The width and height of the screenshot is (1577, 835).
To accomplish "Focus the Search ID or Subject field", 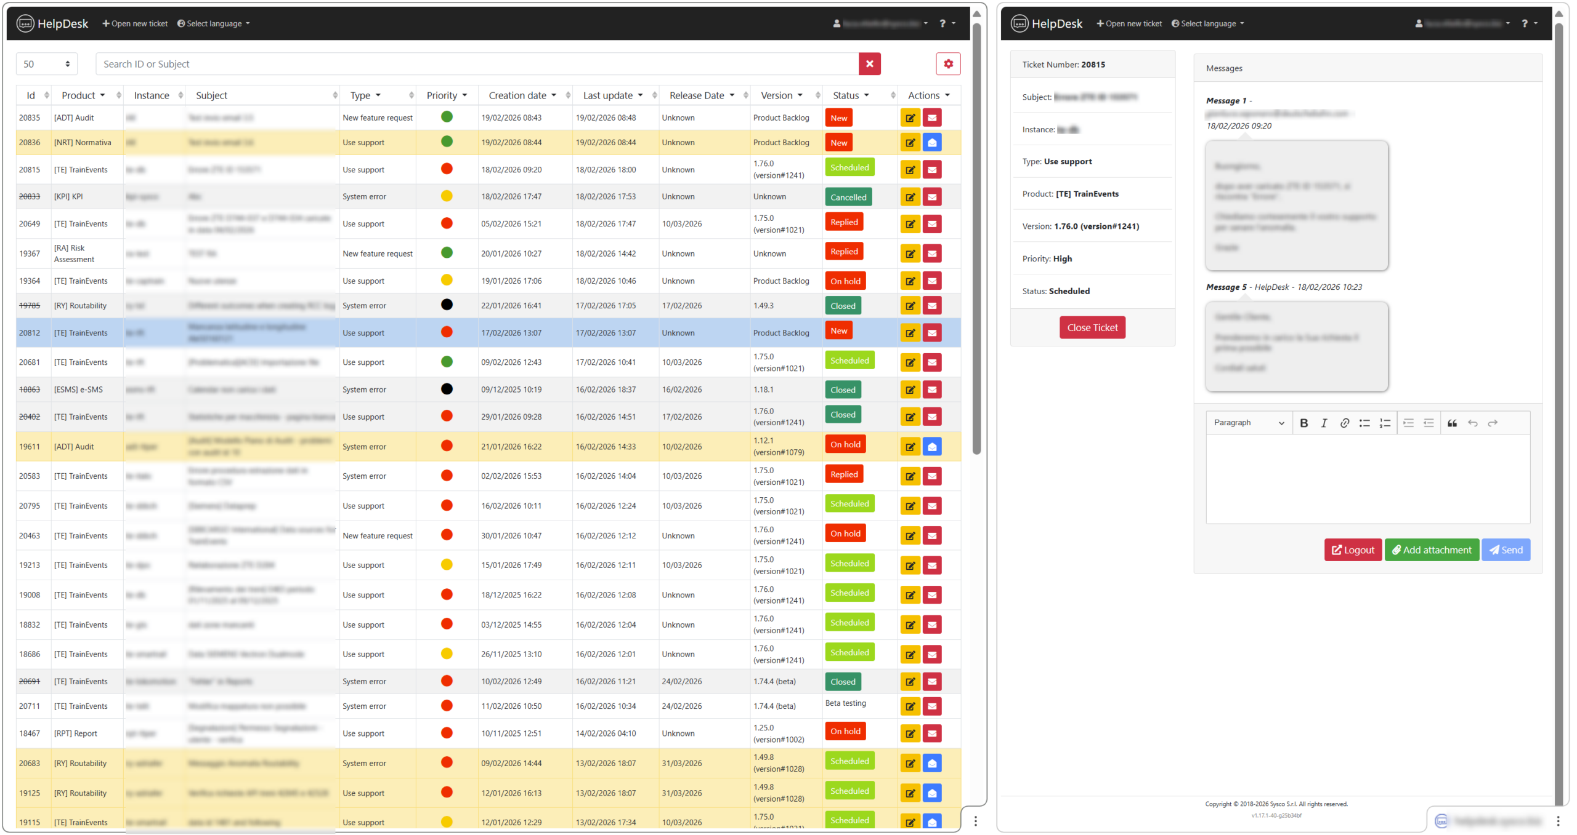I will point(477,64).
